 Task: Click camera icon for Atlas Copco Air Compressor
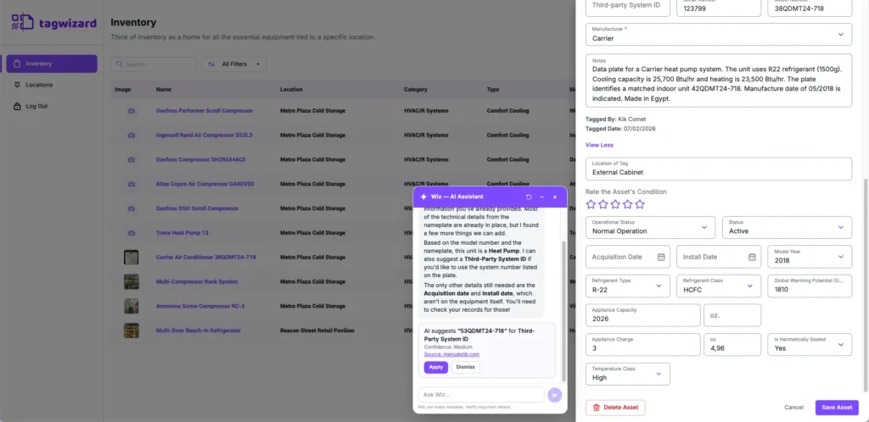click(x=132, y=184)
